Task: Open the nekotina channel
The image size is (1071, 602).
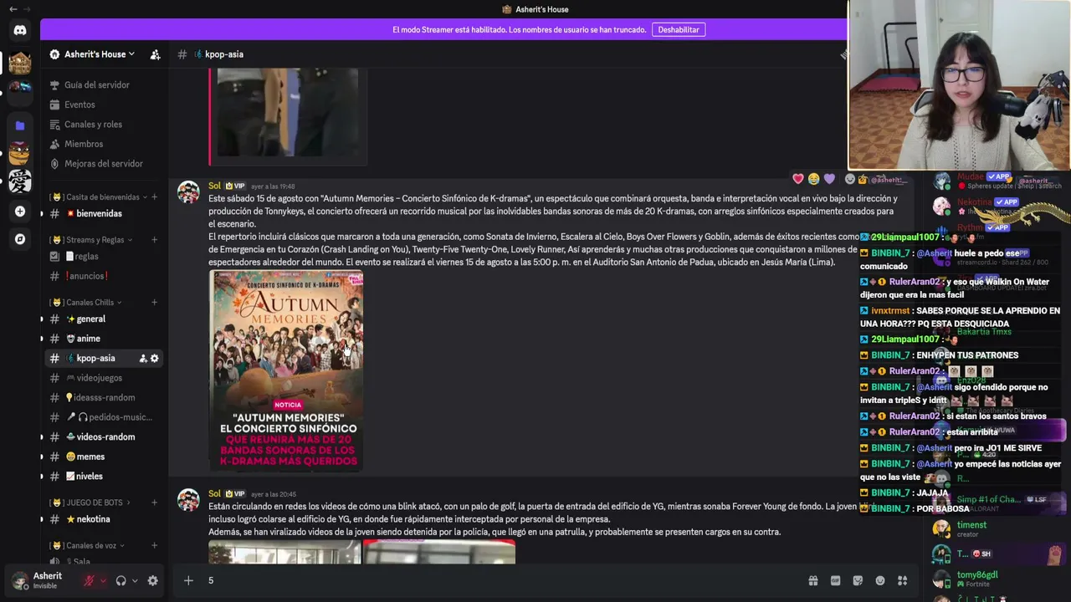Action: coord(93,519)
